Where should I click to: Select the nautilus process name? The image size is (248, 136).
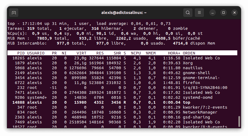coord(193,68)
